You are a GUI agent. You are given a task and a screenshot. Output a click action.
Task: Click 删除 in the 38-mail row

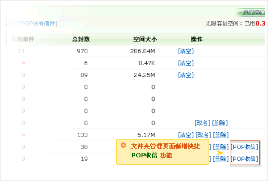click(221, 147)
